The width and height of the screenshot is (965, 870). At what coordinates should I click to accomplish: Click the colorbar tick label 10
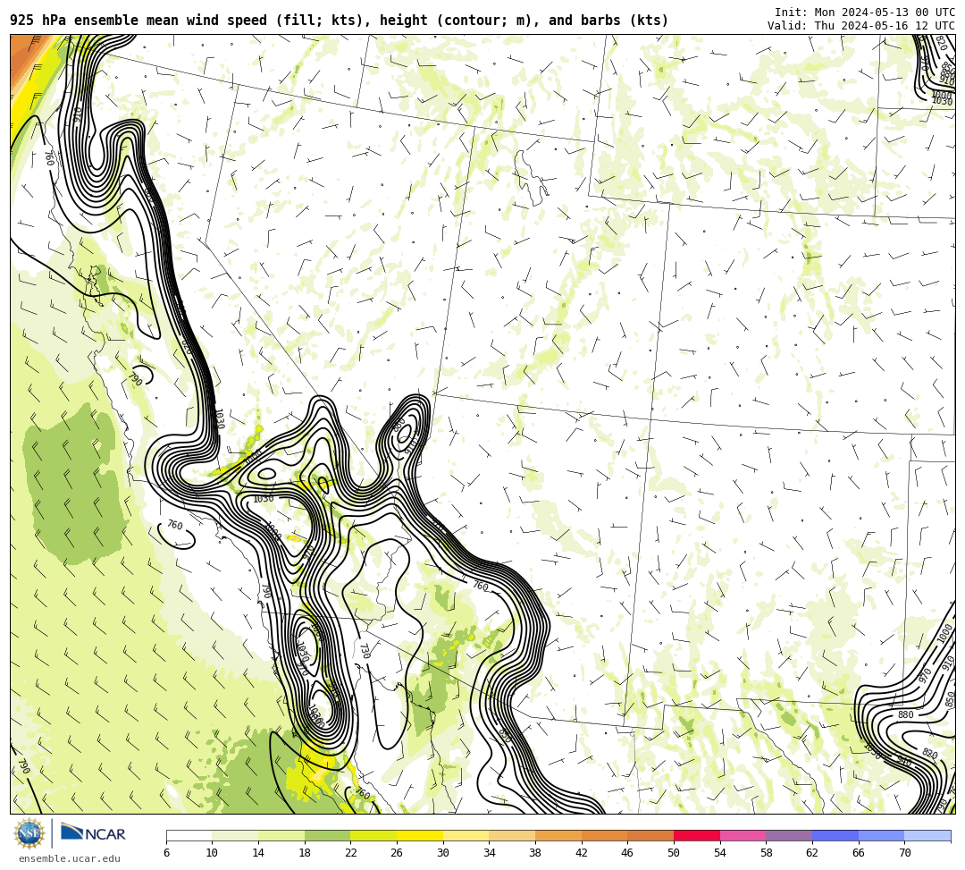pyautogui.click(x=213, y=853)
